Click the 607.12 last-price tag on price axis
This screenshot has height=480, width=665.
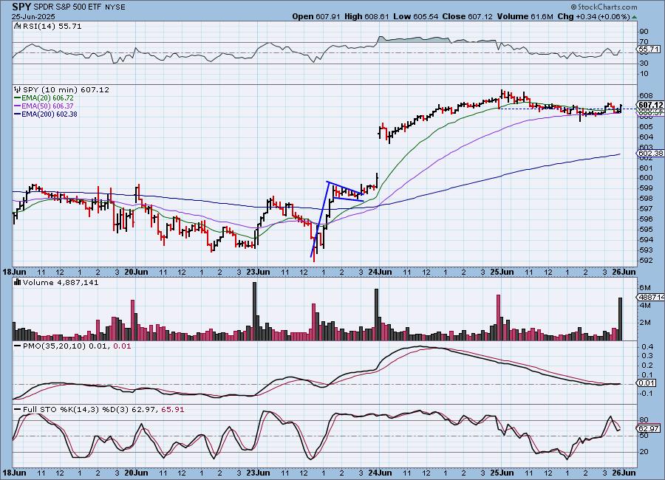[x=650, y=105]
